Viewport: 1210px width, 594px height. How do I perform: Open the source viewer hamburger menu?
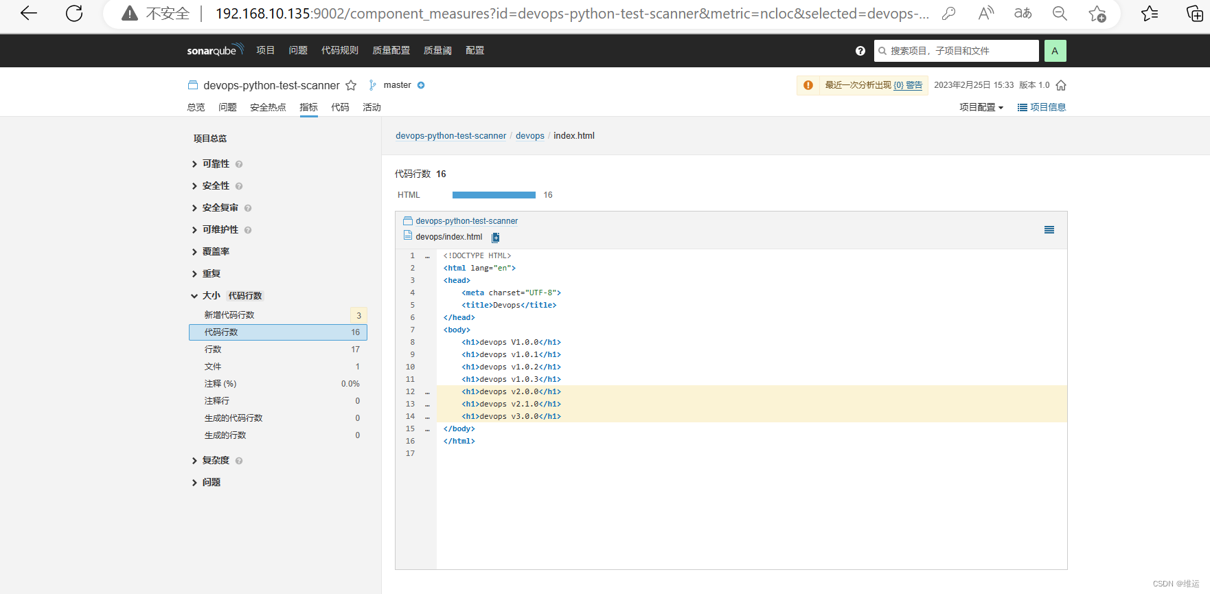(1049, 230)
